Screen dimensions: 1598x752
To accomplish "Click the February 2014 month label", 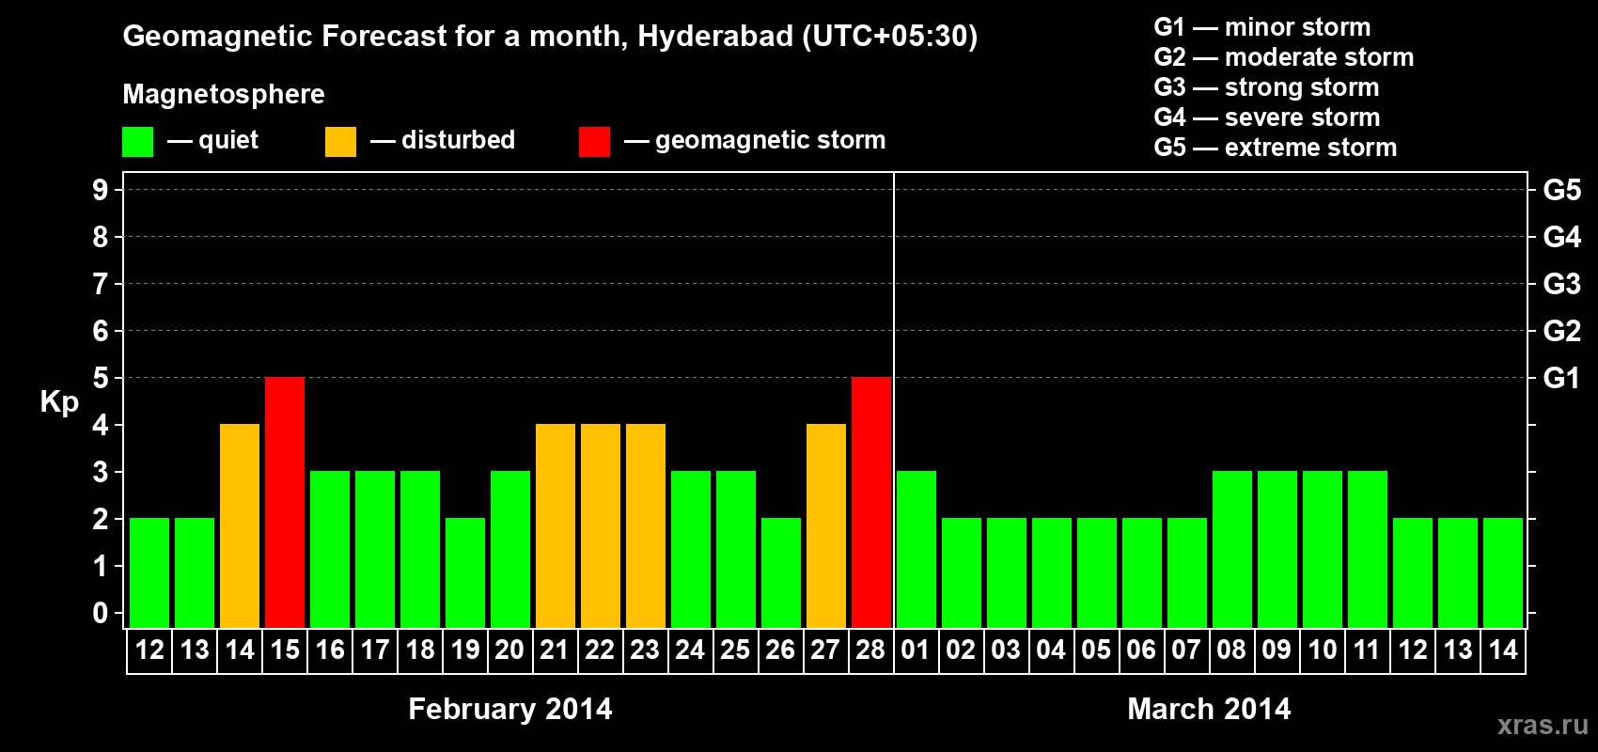I will click(x=510, y=709).
